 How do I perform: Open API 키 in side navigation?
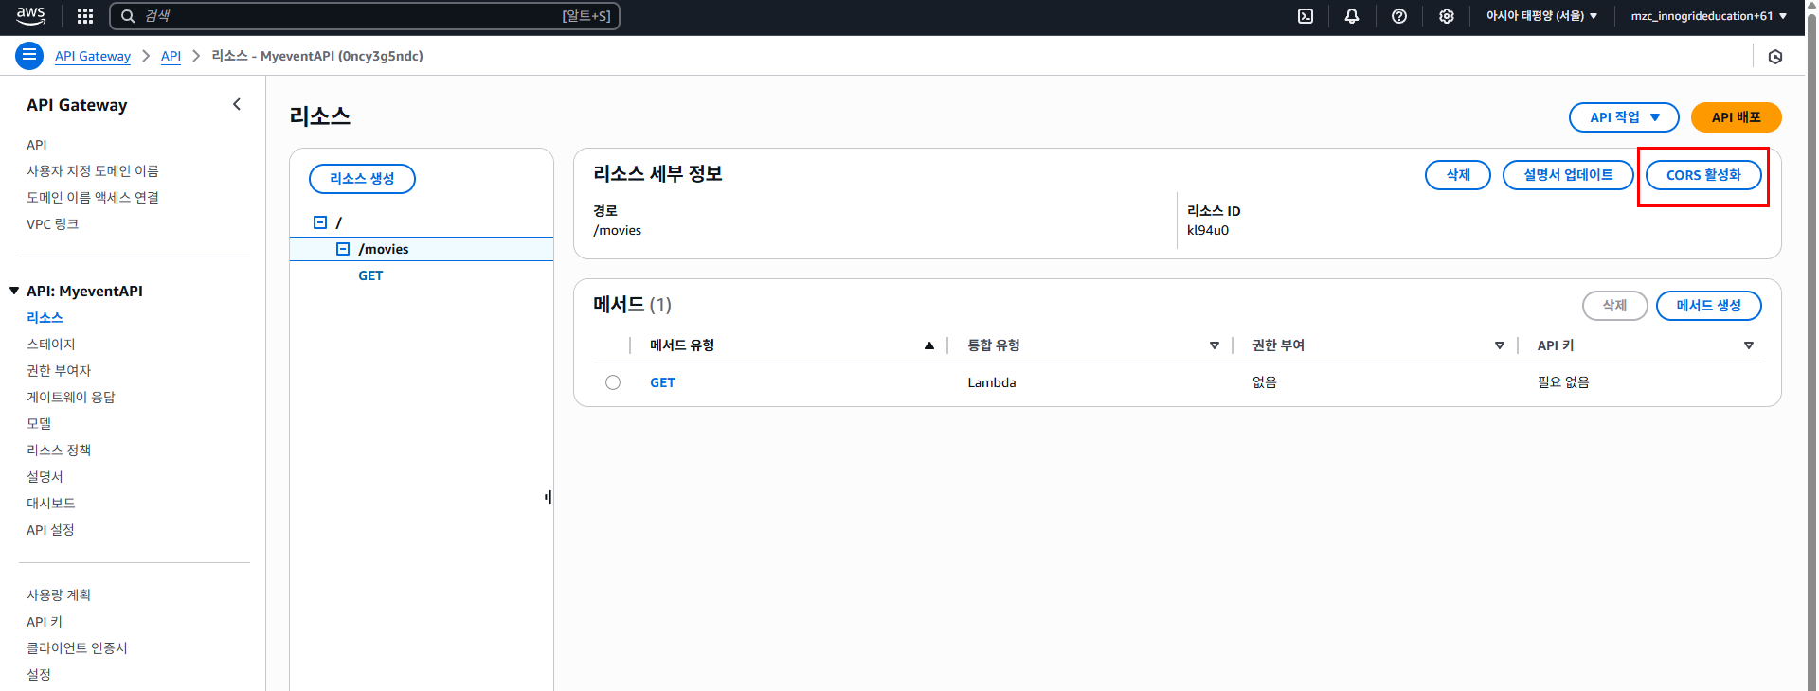(45, 622)
